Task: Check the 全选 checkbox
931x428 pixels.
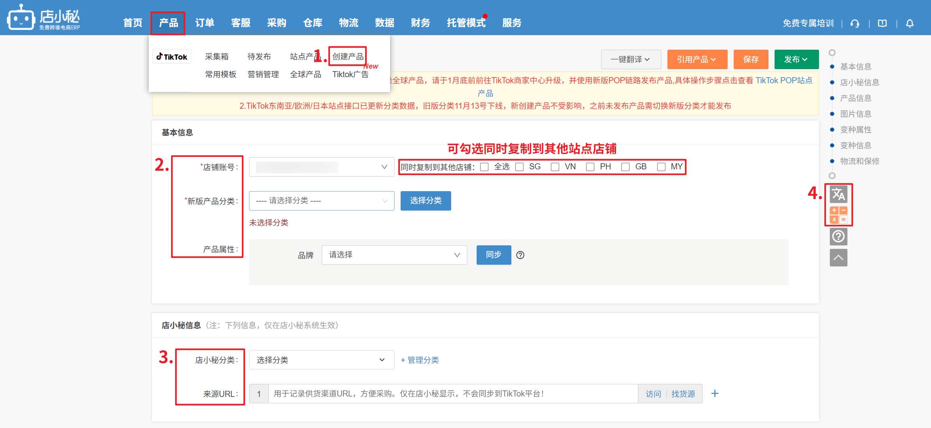Action: coord(484,167)
